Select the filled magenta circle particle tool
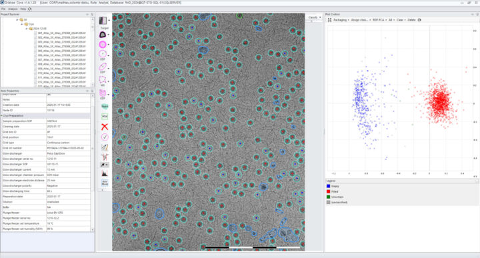This screenshot has height=258, width=480. (x=103, y=45)
